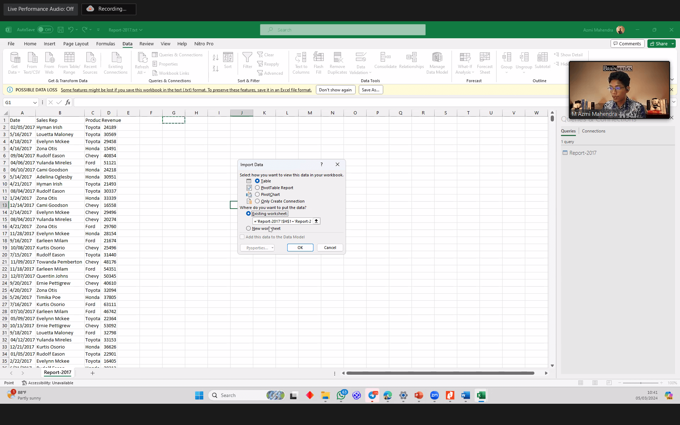Click the range collapse arrow in Import Data
The image size is (680, 425).
316,221
